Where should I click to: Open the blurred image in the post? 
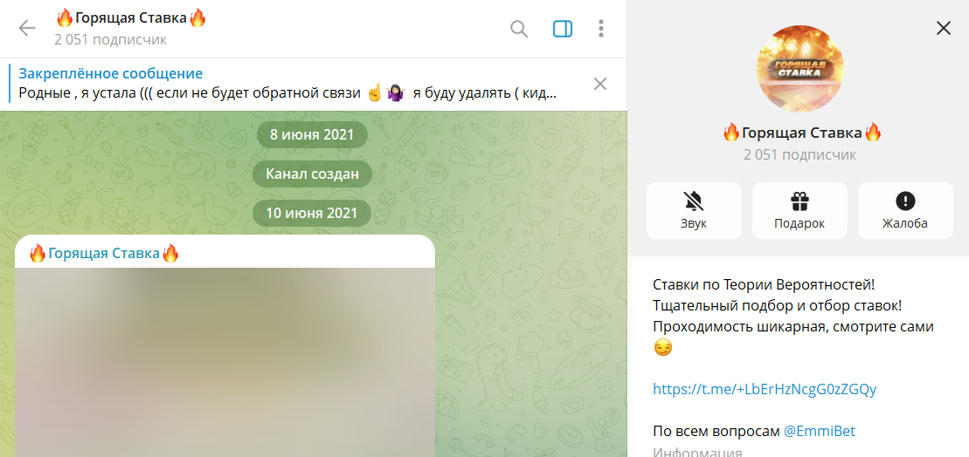(225, 362)
